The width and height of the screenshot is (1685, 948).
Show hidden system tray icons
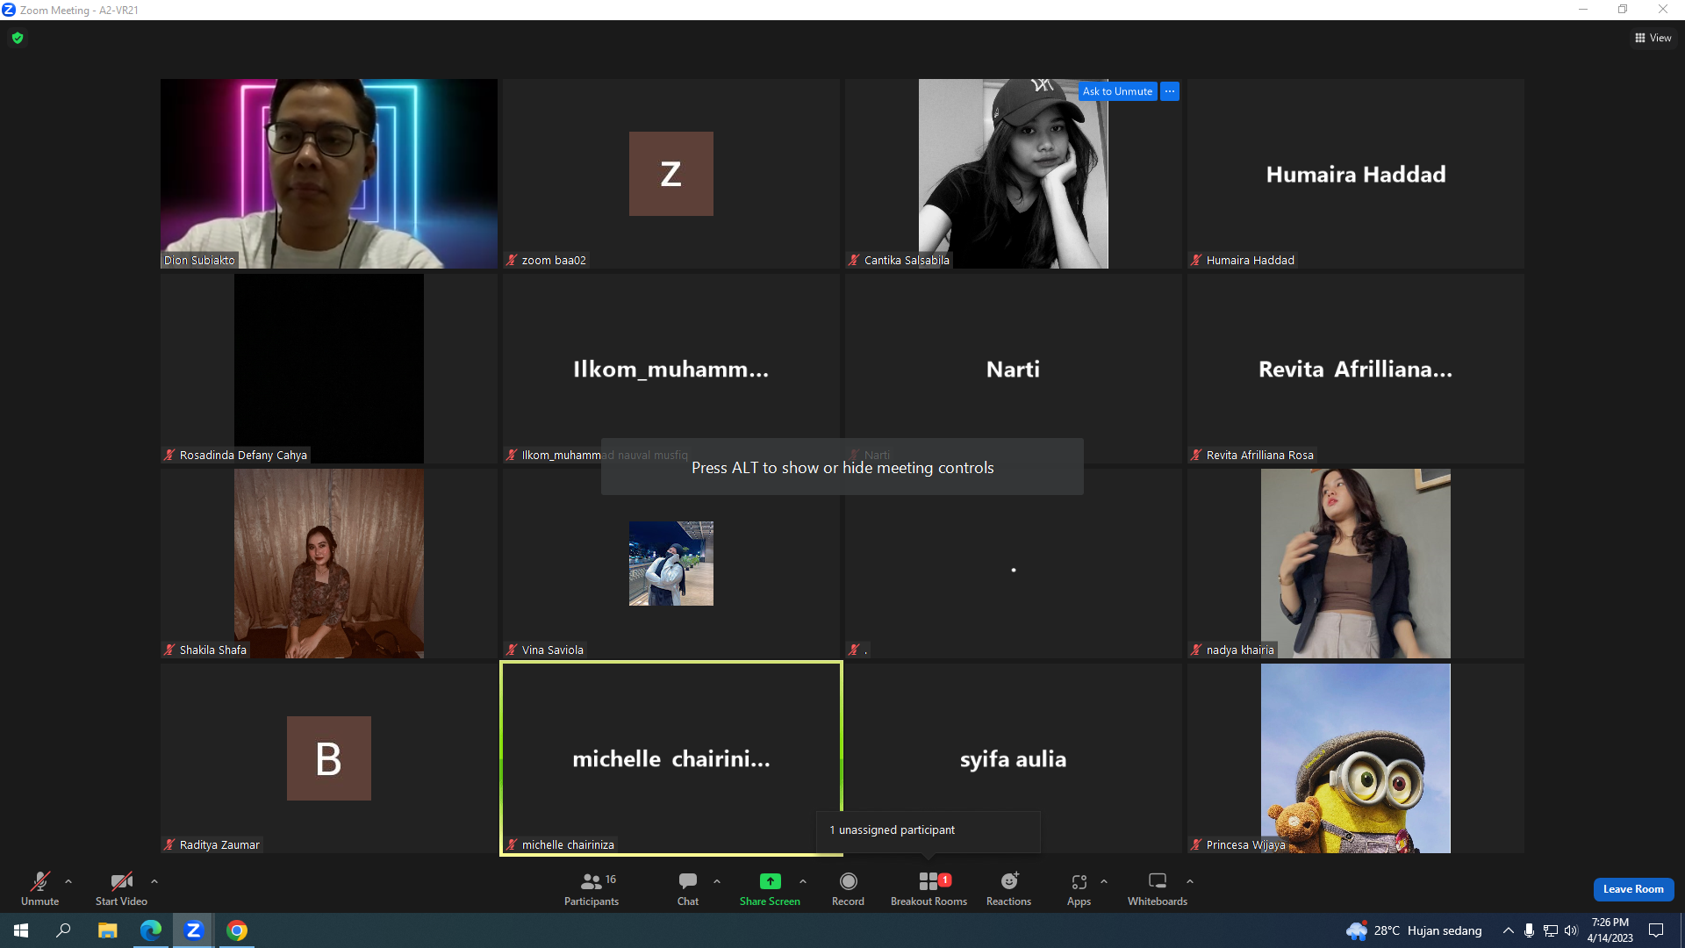click(1509, 930)
